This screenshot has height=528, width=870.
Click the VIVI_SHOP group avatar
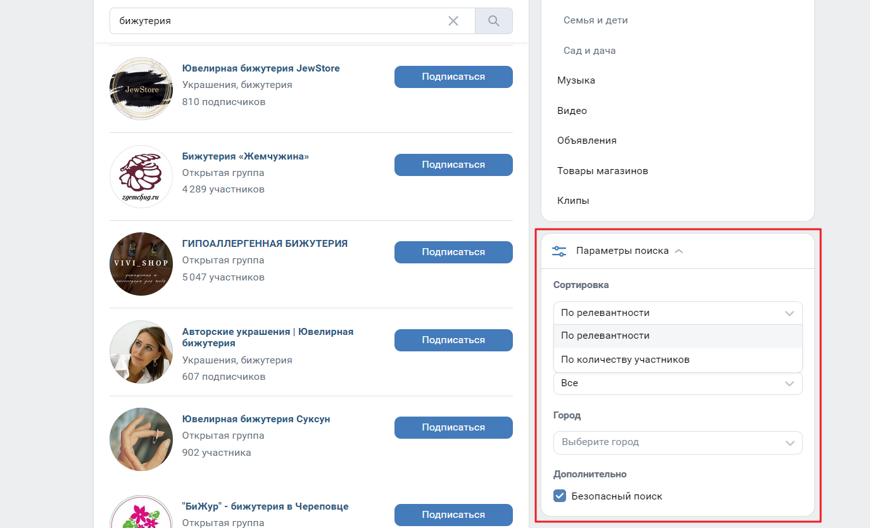click(141, 264)
